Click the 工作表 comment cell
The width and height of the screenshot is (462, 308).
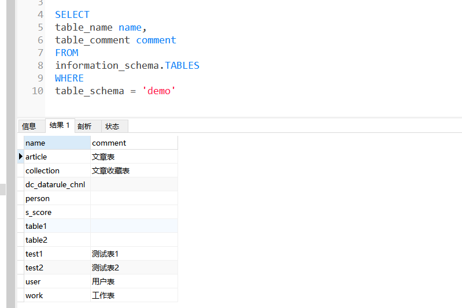(x=134, y=295)
